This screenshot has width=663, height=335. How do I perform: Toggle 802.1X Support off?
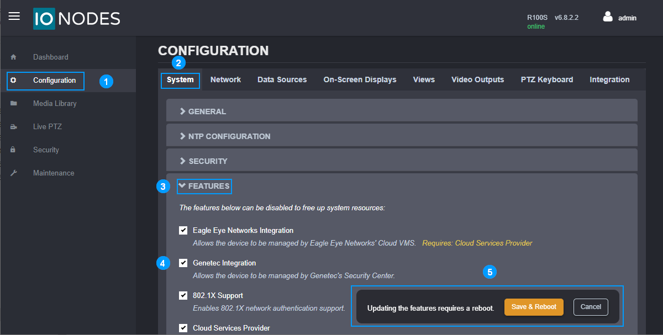pos(183,295)
